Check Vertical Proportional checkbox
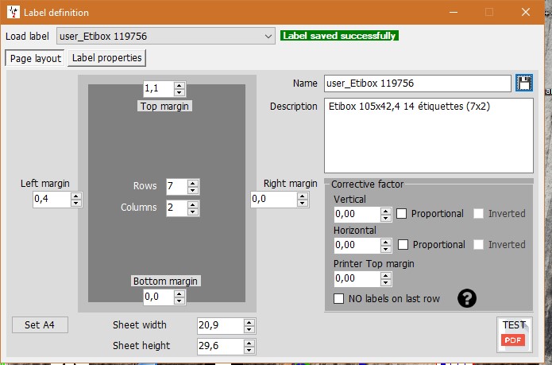Viewport: 552px width, 365px height. coord(401,213)
